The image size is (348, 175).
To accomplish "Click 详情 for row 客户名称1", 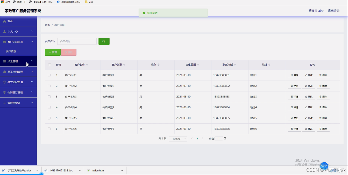I will coord(294,75).
